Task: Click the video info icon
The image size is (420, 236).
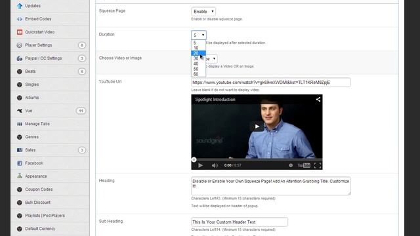Action: (291, 165)
